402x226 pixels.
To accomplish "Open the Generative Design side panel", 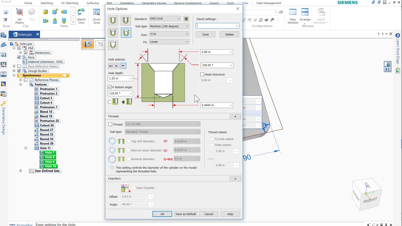I will coord(3,118).
